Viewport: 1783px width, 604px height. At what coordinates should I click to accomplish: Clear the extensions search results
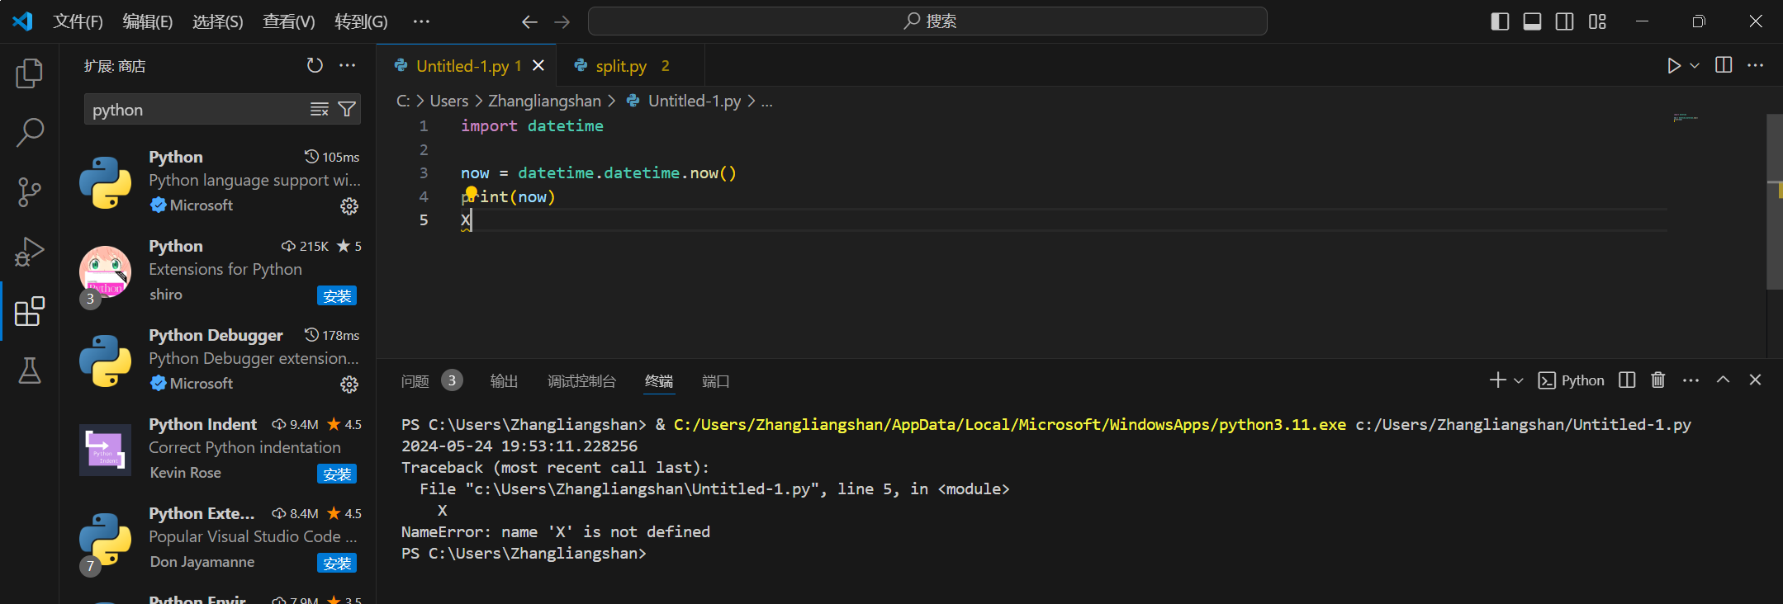320,109
